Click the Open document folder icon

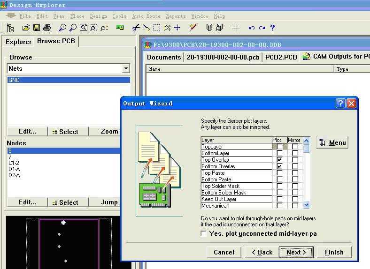(26, 28)
